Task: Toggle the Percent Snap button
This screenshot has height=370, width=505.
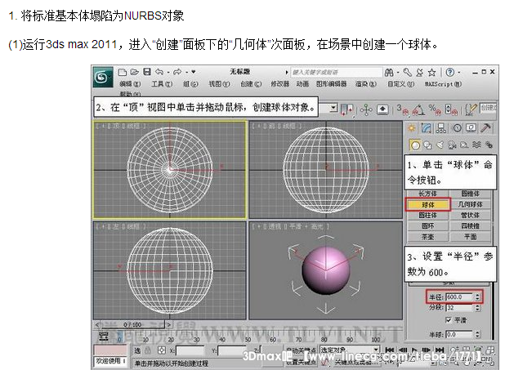Action: click(435, 109)
